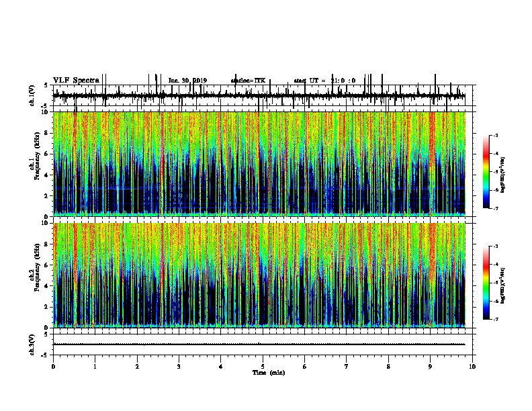Click the ch.1 spectrogram "6" kHz tick
Image resolution: width=532 pixels, height=411 pixels.
pyautogui.click(x=47, y=154)
